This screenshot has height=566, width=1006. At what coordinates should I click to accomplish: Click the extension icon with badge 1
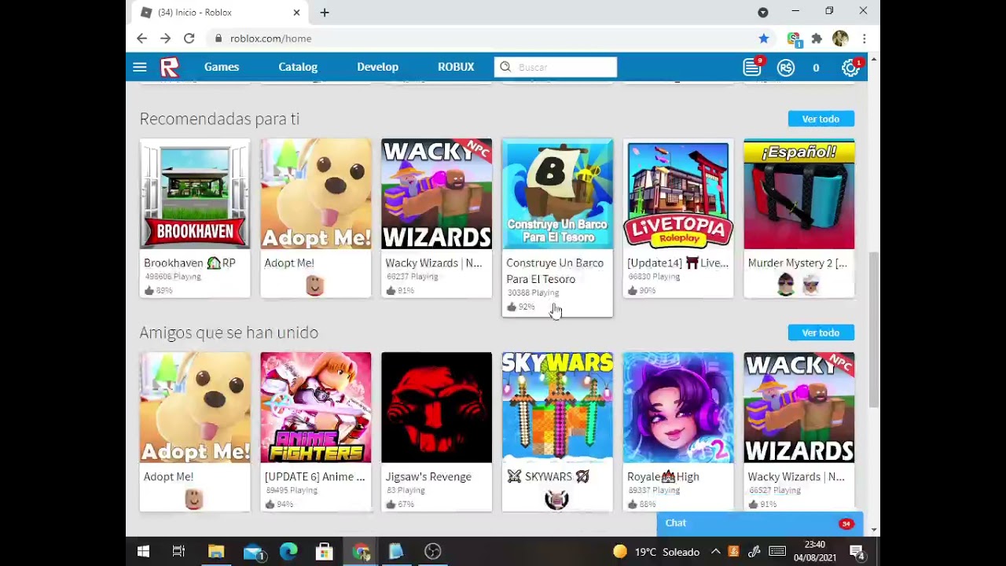click(794, 39)
